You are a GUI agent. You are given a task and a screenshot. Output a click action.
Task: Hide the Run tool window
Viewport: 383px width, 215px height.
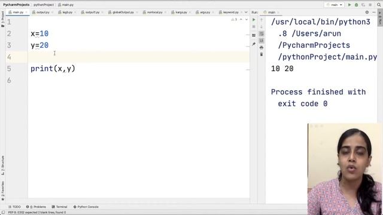click(x=373, y=12)
